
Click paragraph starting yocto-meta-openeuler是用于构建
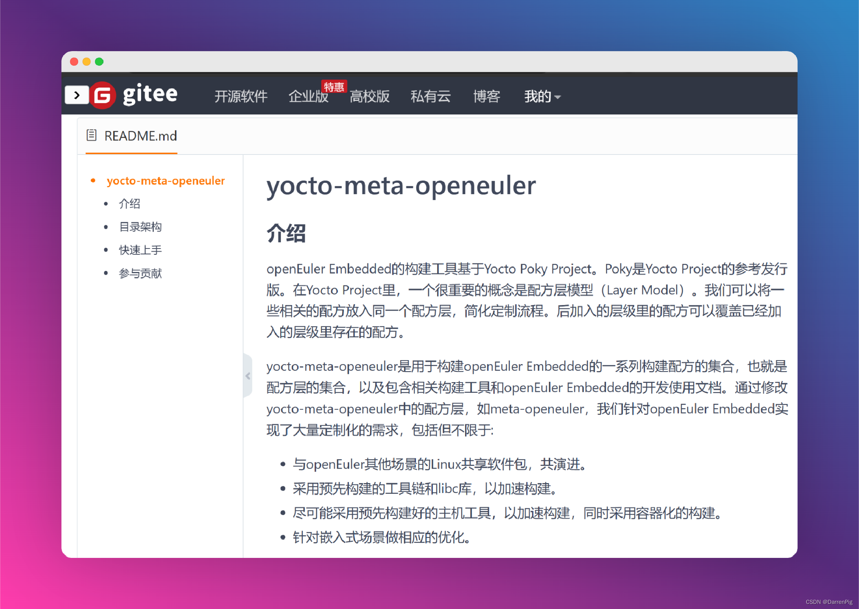527,398
